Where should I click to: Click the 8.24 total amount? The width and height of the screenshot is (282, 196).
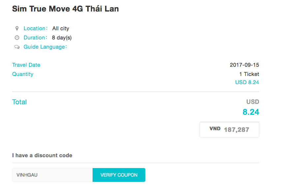(251, 112)
